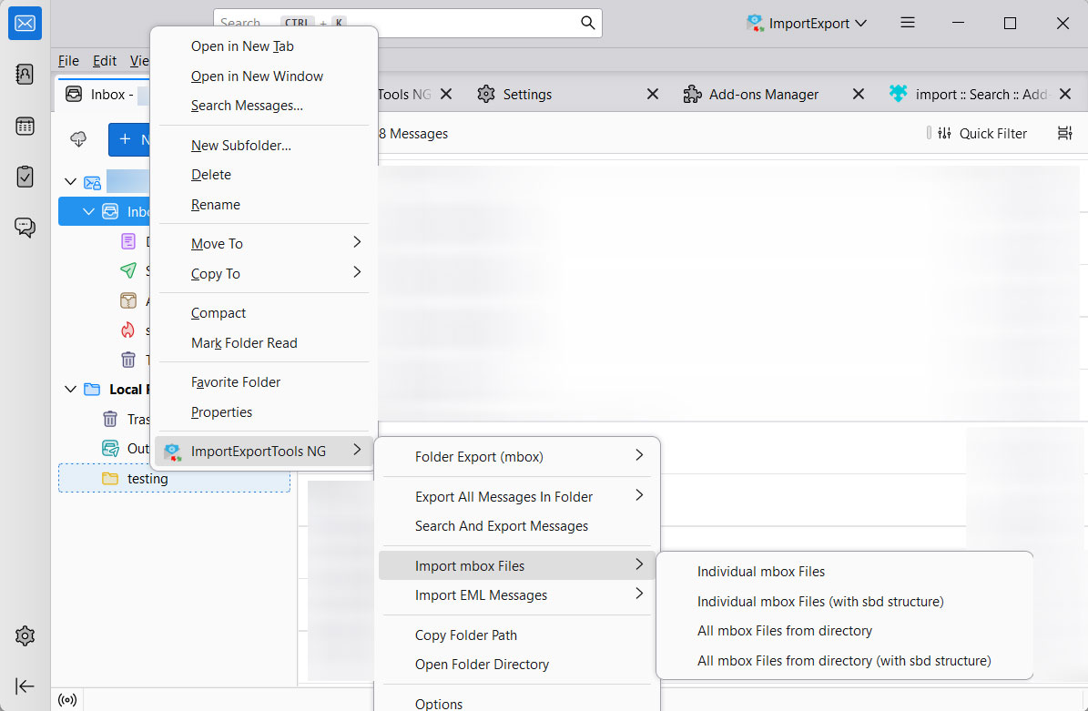Open the Calendar sidebar icon
Screen dimensions: 1088x711
tap(25, 126)
